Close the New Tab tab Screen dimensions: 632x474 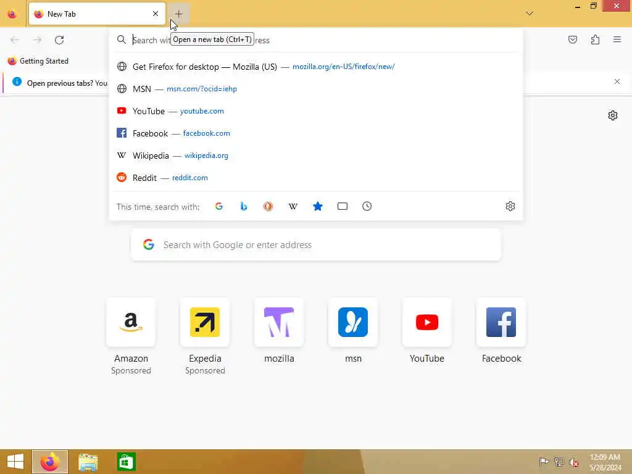click(x=156, y=14)
